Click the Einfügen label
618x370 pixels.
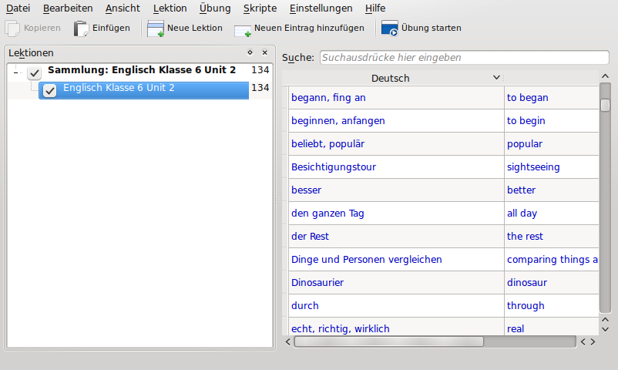(x=111, y=28)
